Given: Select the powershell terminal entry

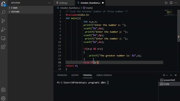Looking at the screenshot, I should click(169, 80).
